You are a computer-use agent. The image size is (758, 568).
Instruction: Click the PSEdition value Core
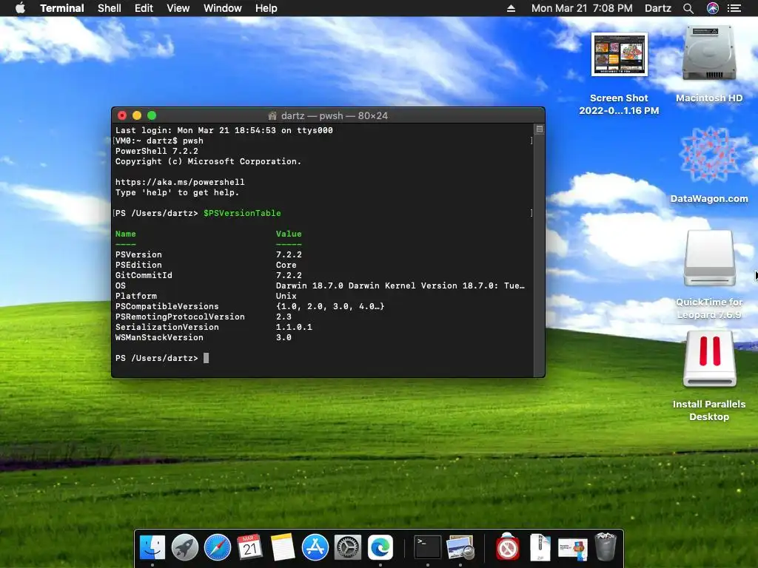point(286,265)
